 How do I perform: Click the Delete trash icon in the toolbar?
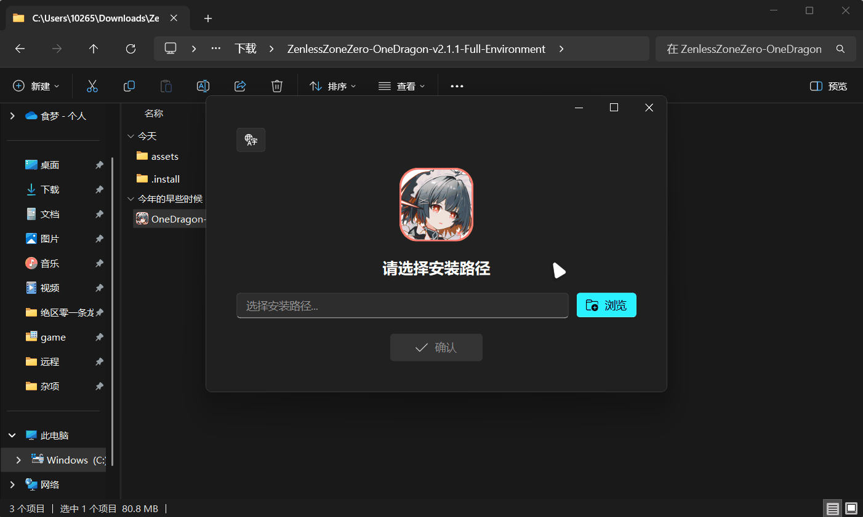277,86
